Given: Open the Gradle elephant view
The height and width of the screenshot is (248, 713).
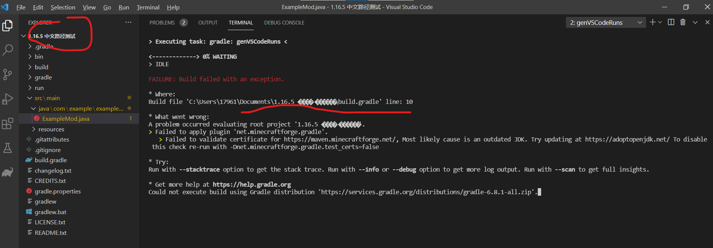Looking at the screenshot, I should 8,172.
